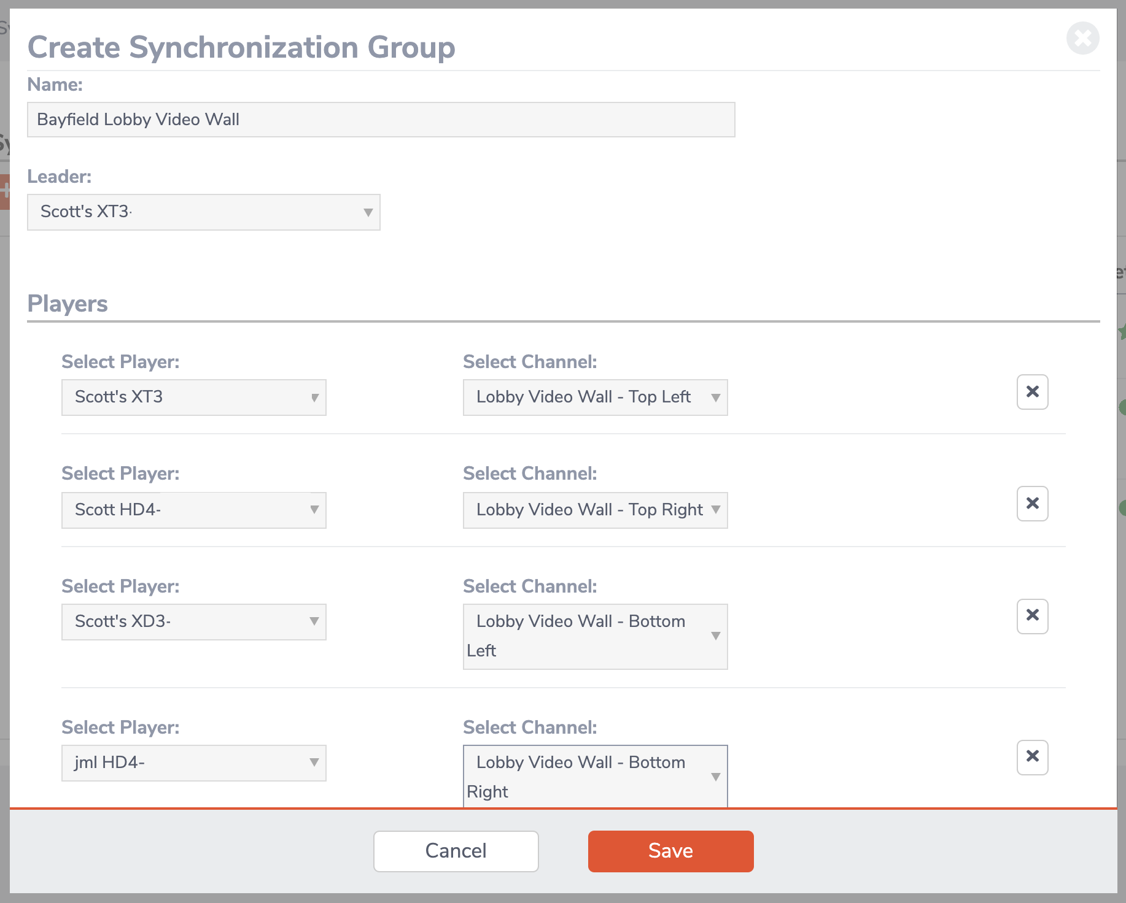The height and width of the screenshot is (903, 1126).
Task: Open the Leader dropdown
Action: click(x=204, y=212)
